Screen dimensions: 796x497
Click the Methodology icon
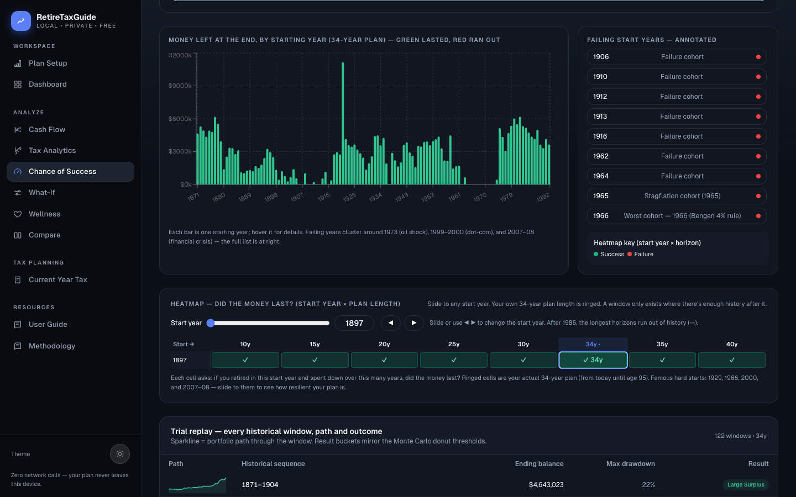(18, 346)
